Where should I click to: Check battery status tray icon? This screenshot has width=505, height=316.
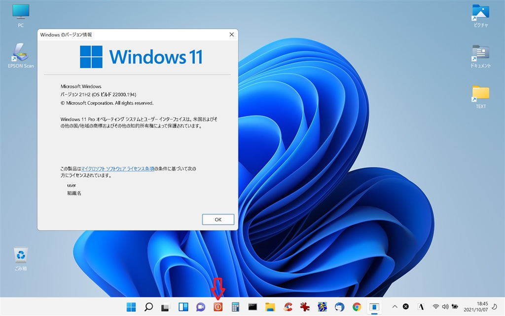coord(455,307)
